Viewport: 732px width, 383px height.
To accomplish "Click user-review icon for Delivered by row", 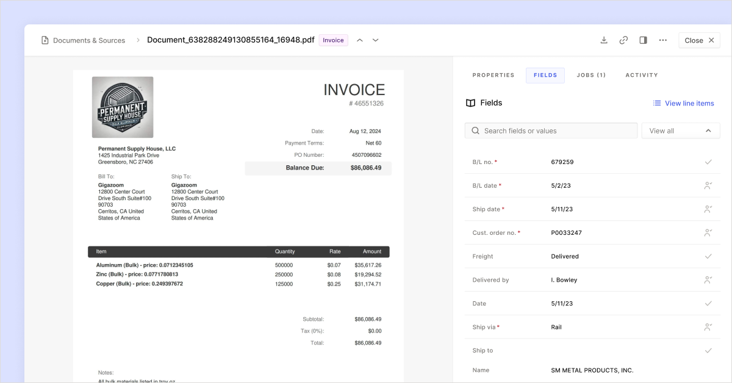I will point(708,280).
